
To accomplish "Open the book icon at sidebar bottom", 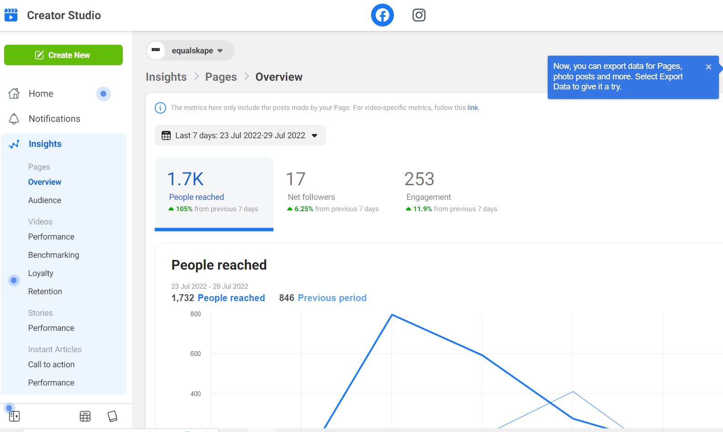I will point(112,416).
